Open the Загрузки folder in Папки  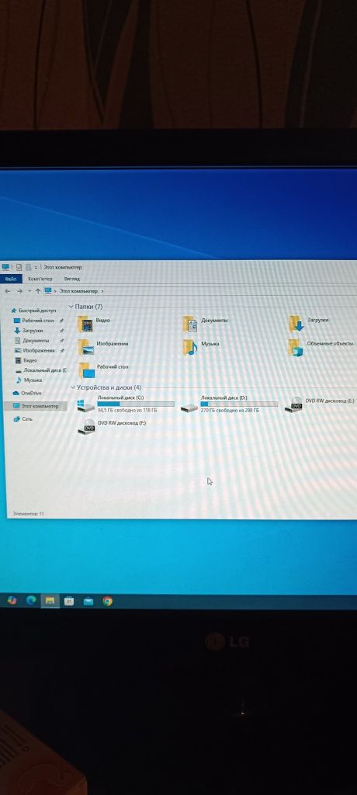[x=309, y=323]
